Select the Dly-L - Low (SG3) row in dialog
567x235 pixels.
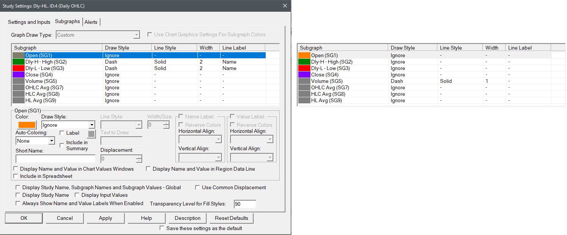(x=139, y=68)
